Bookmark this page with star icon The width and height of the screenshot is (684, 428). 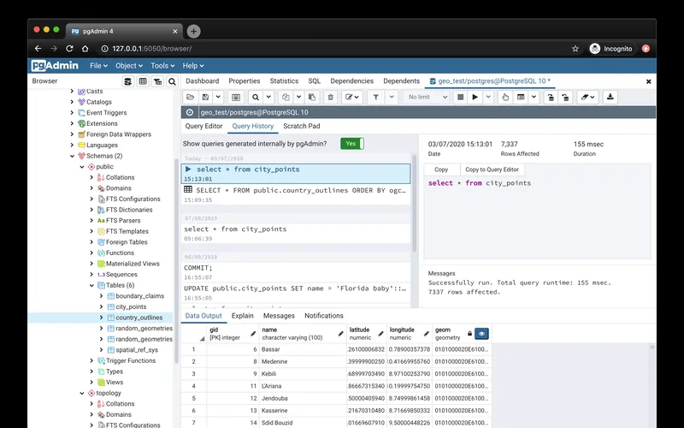pyautogui.click(x=575, y=49)
